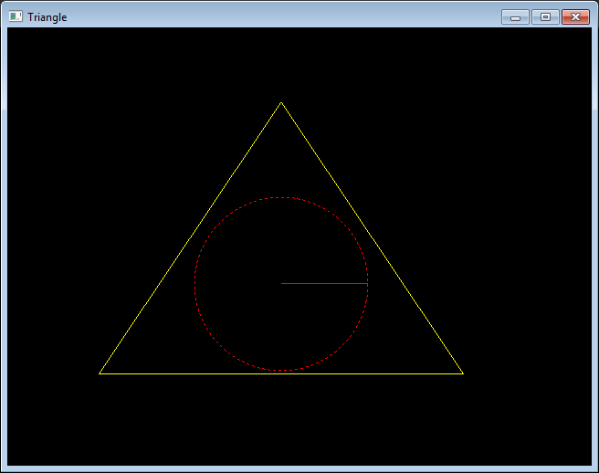599x473 pixels.
Task: Click the Triangle window app icon
Action: tap(16, 16)
